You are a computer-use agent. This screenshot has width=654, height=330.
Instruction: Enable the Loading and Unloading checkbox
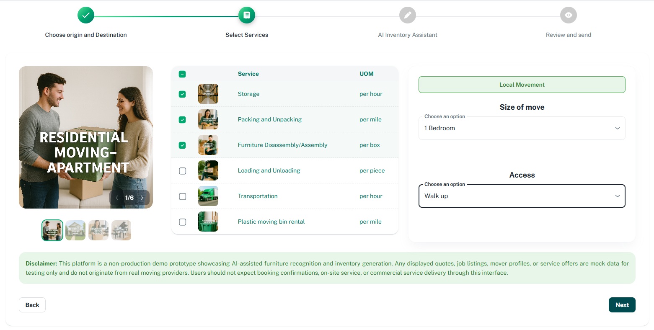tap(182, 171)
